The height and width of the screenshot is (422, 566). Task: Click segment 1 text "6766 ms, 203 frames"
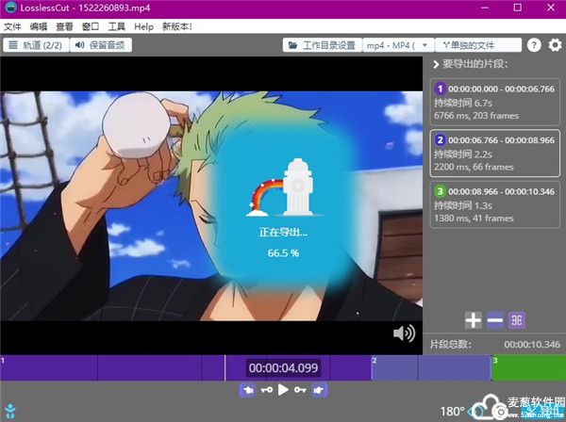coord(476,116)
